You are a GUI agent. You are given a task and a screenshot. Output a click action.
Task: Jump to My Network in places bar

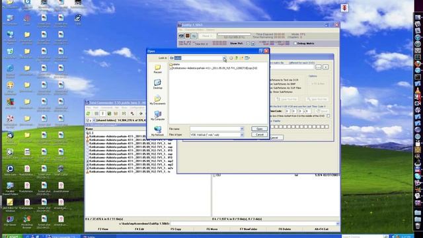coord(157,131)
